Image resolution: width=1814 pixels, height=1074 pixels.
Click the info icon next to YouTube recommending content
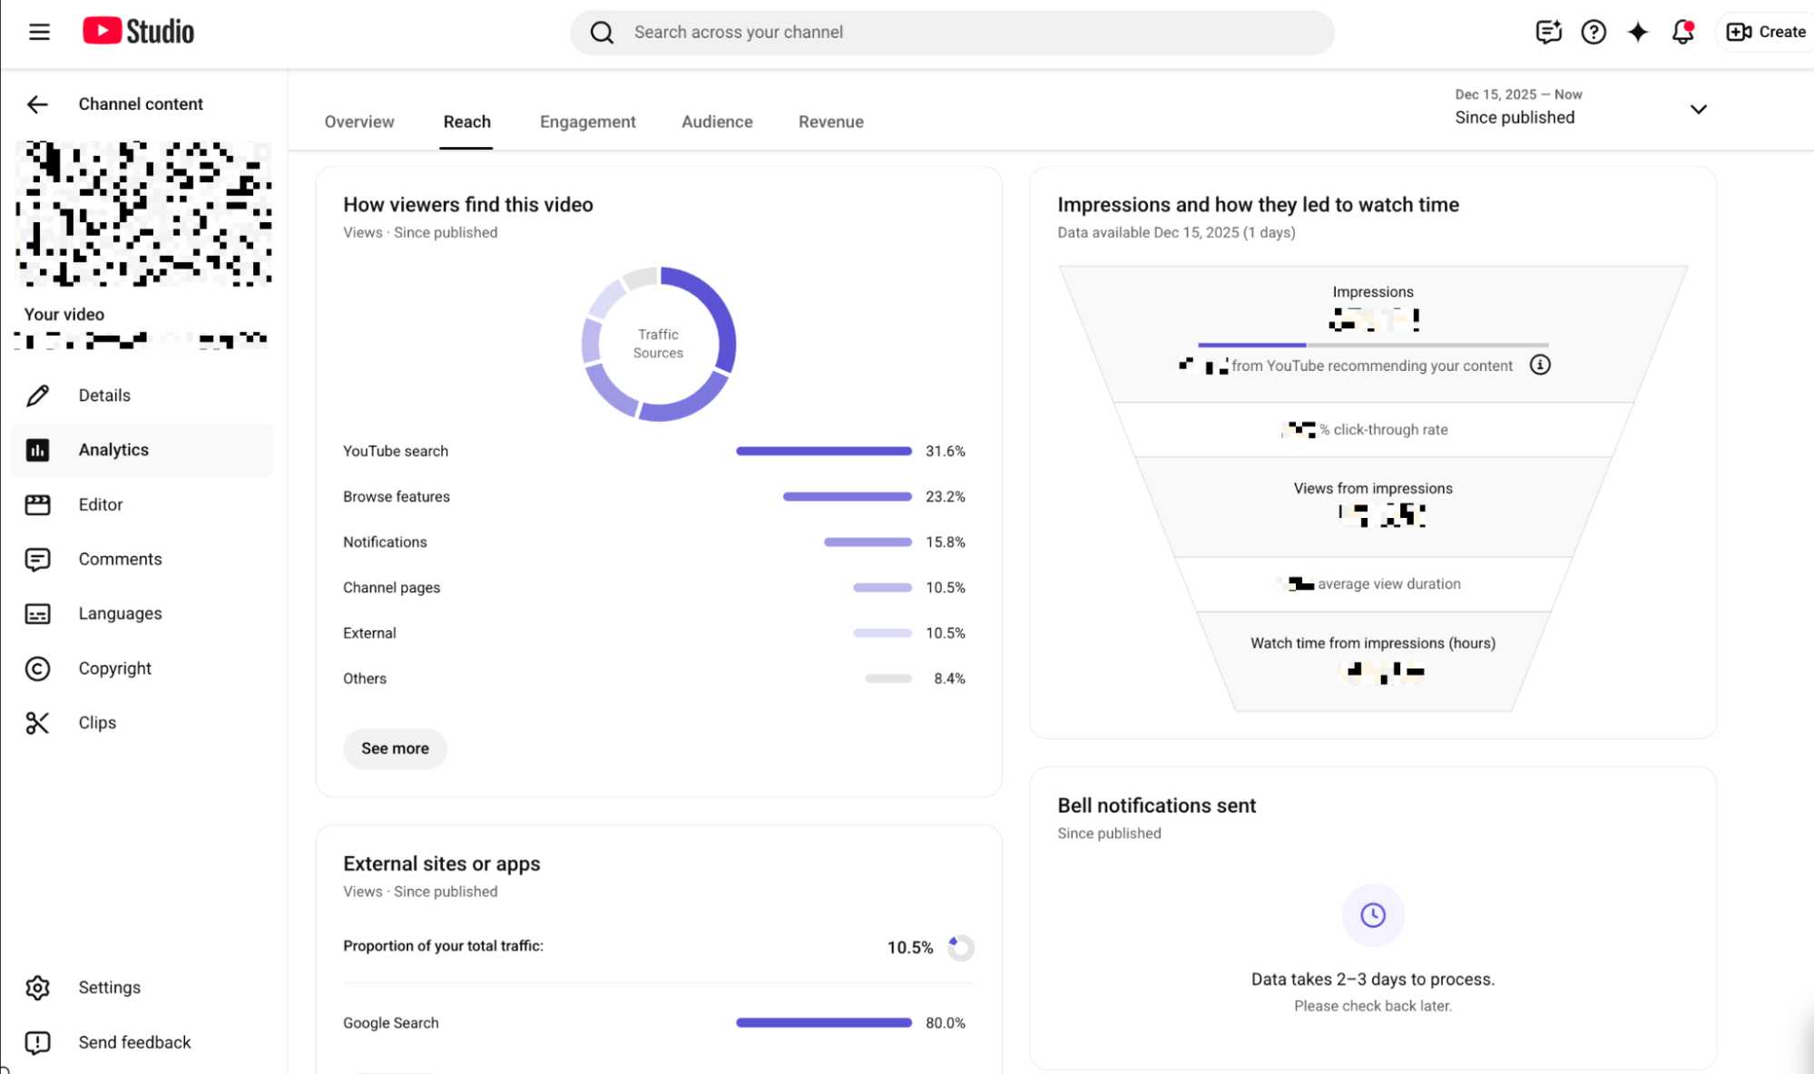pyautogui.click(x=1540, y=365)
